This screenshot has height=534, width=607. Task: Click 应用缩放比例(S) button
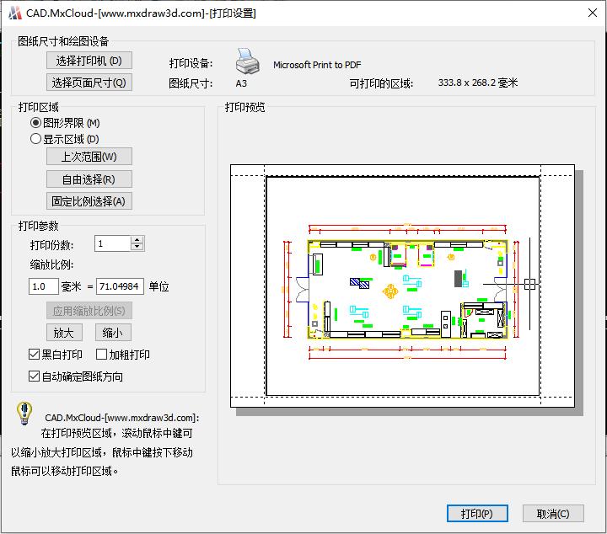tap(89, 311)
